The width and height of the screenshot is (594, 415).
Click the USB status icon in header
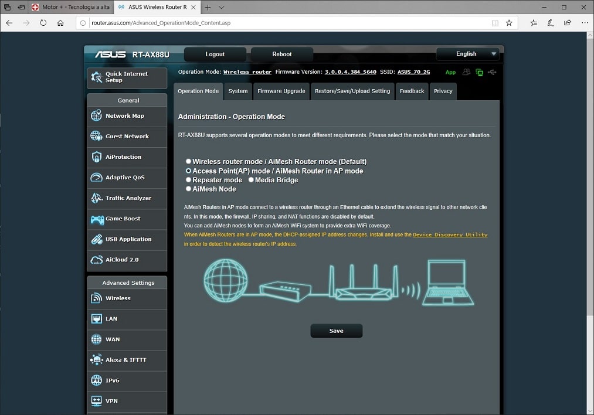[491, 72]
